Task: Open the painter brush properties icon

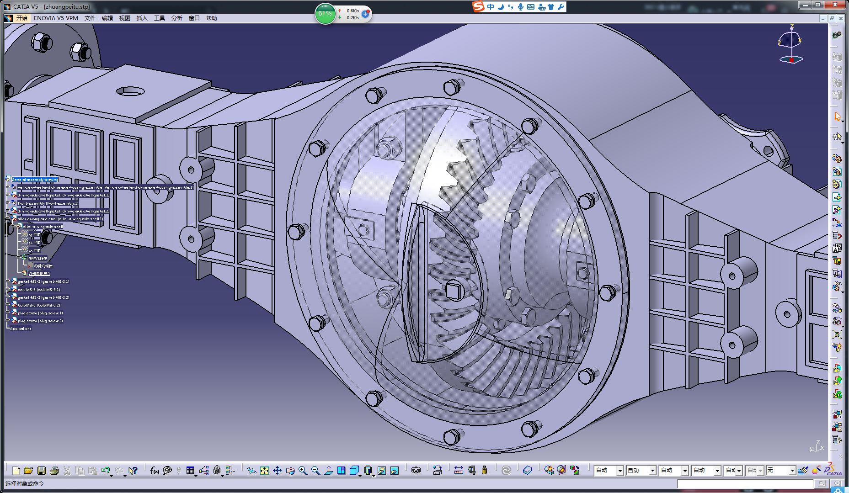Action: coord(803,471)
